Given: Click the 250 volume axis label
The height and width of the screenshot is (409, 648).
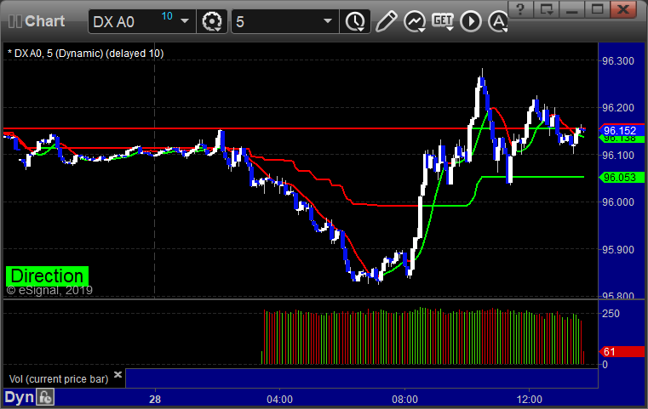Looking at the screenshot, I should point(611,313).
